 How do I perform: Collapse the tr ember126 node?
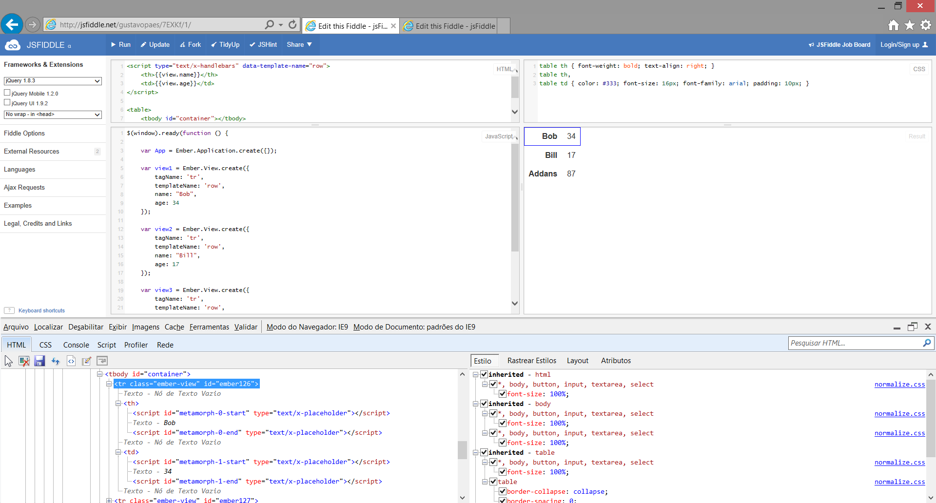pyautogui.click(x=109, y=384)
